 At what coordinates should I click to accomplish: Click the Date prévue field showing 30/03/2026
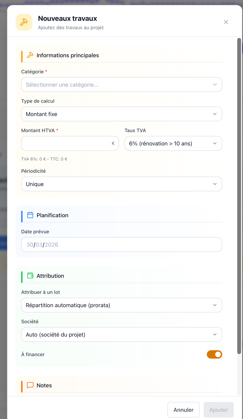(x=122, y=245)
